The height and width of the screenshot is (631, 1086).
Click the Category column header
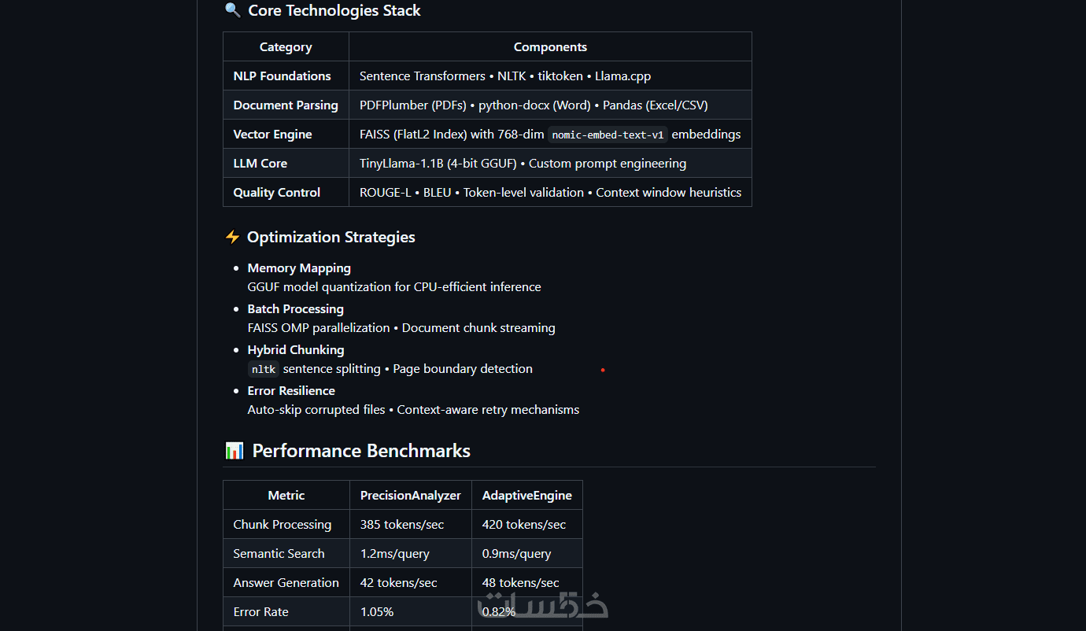coord(286,47)
